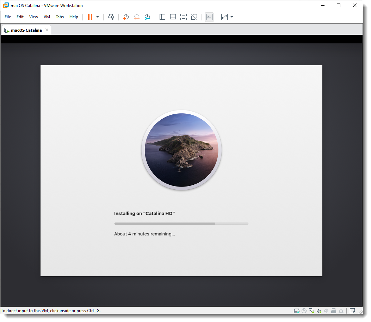Click the VMware Workstation title bar logo
The image size is (371, 322).
6,5
